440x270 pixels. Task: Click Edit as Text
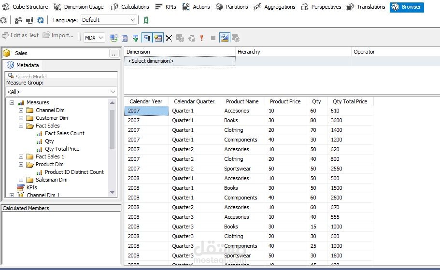coord(21,35)
